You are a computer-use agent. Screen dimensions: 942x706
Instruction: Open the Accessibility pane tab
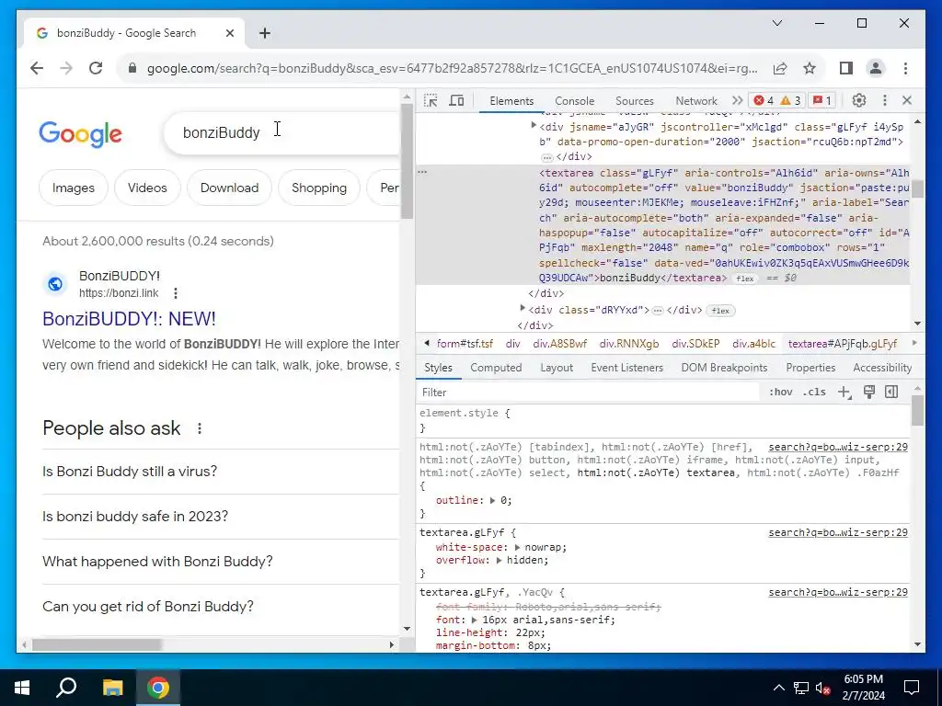[882, 368]
